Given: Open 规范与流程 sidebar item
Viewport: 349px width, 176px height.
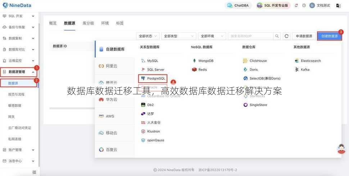Looking at the screenshot, I should (x=16, y=94).
